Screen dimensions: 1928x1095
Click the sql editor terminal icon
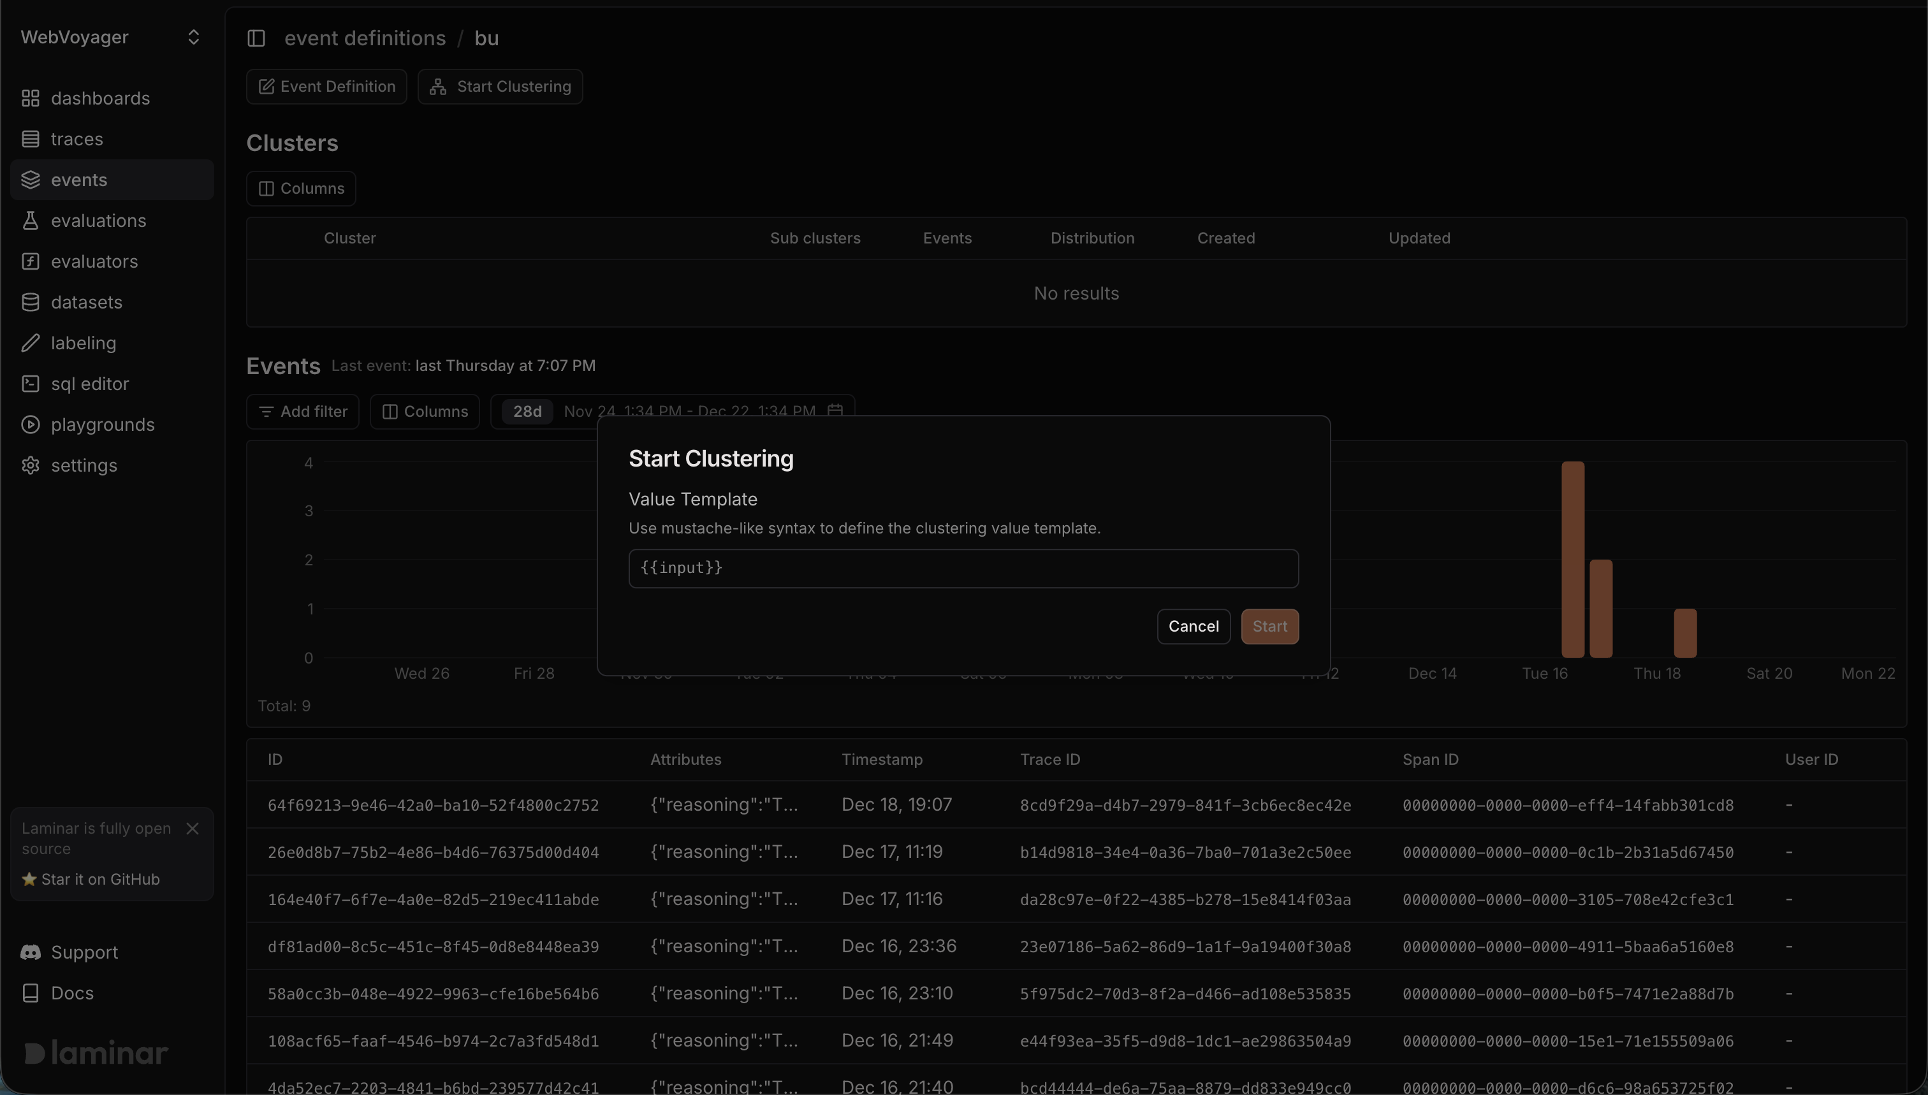click(x=30, y=384)
